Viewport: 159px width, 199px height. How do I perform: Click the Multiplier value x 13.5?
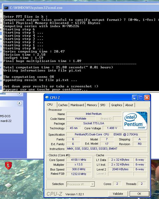click(79, 164)
